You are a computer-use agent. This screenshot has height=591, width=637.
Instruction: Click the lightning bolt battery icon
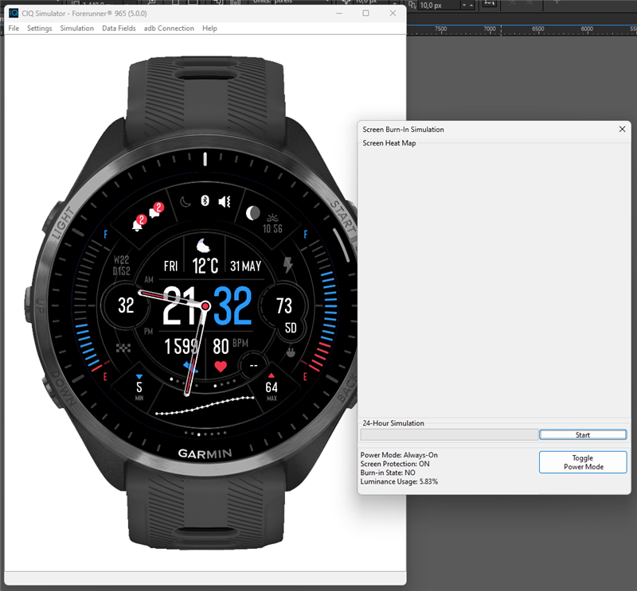(288, 265)
